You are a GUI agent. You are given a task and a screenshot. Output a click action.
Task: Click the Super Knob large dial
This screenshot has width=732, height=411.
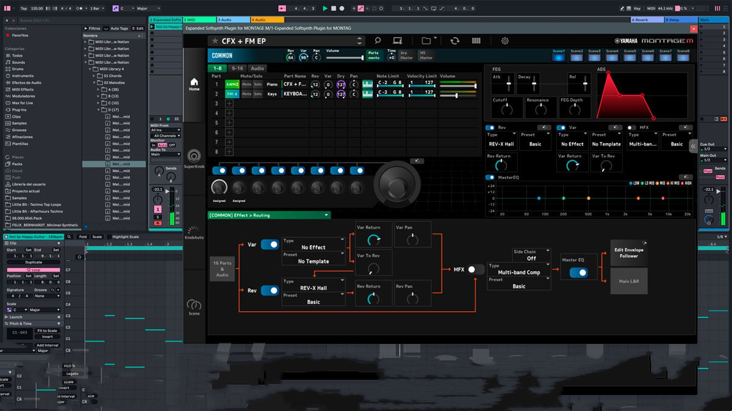397,184
